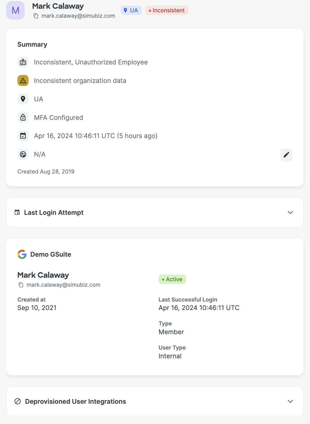Expand the Deprovisioned User Integrations chevron
This screenshot has width=310, height=424.
[x=290, y=401]
